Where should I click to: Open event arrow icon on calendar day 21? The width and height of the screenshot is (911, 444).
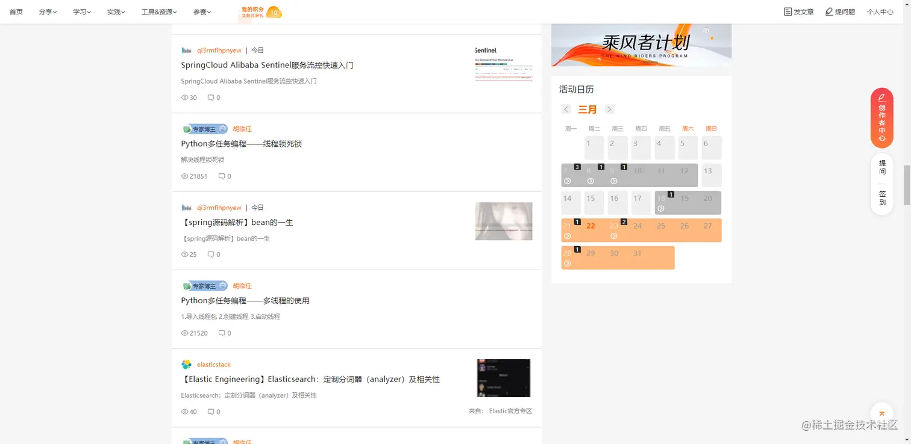(x=567, y=236)
